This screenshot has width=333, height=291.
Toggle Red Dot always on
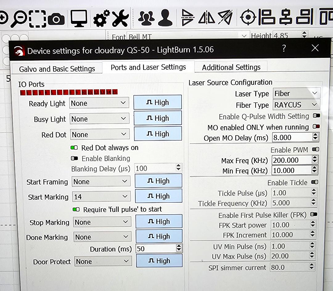tap(74, 148)
